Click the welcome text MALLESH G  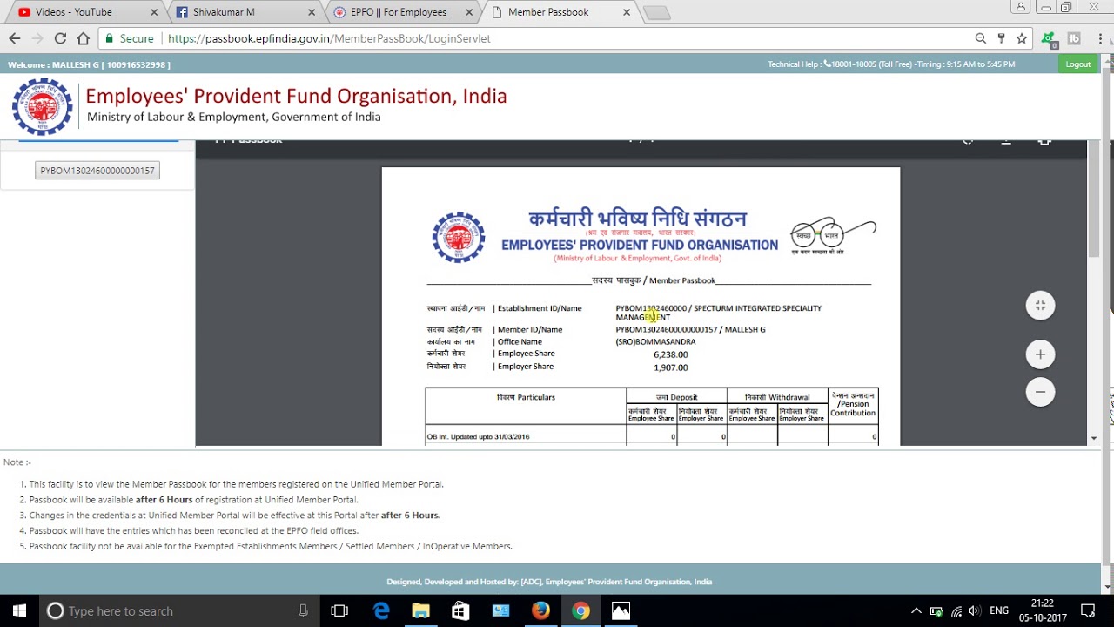coord(89,64)
